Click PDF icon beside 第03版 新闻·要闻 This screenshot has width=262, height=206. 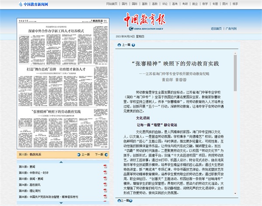[105, 179]
